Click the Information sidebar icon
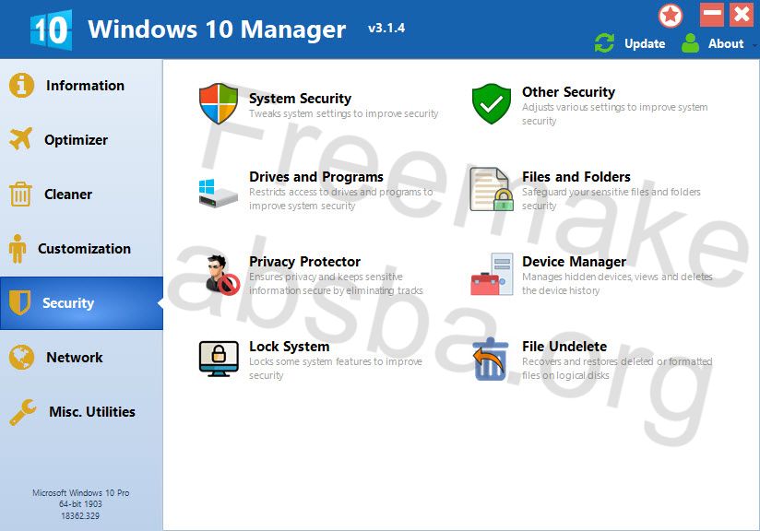Image resolution: width=760 pixels, height=531 pixels. pos(21,85)
